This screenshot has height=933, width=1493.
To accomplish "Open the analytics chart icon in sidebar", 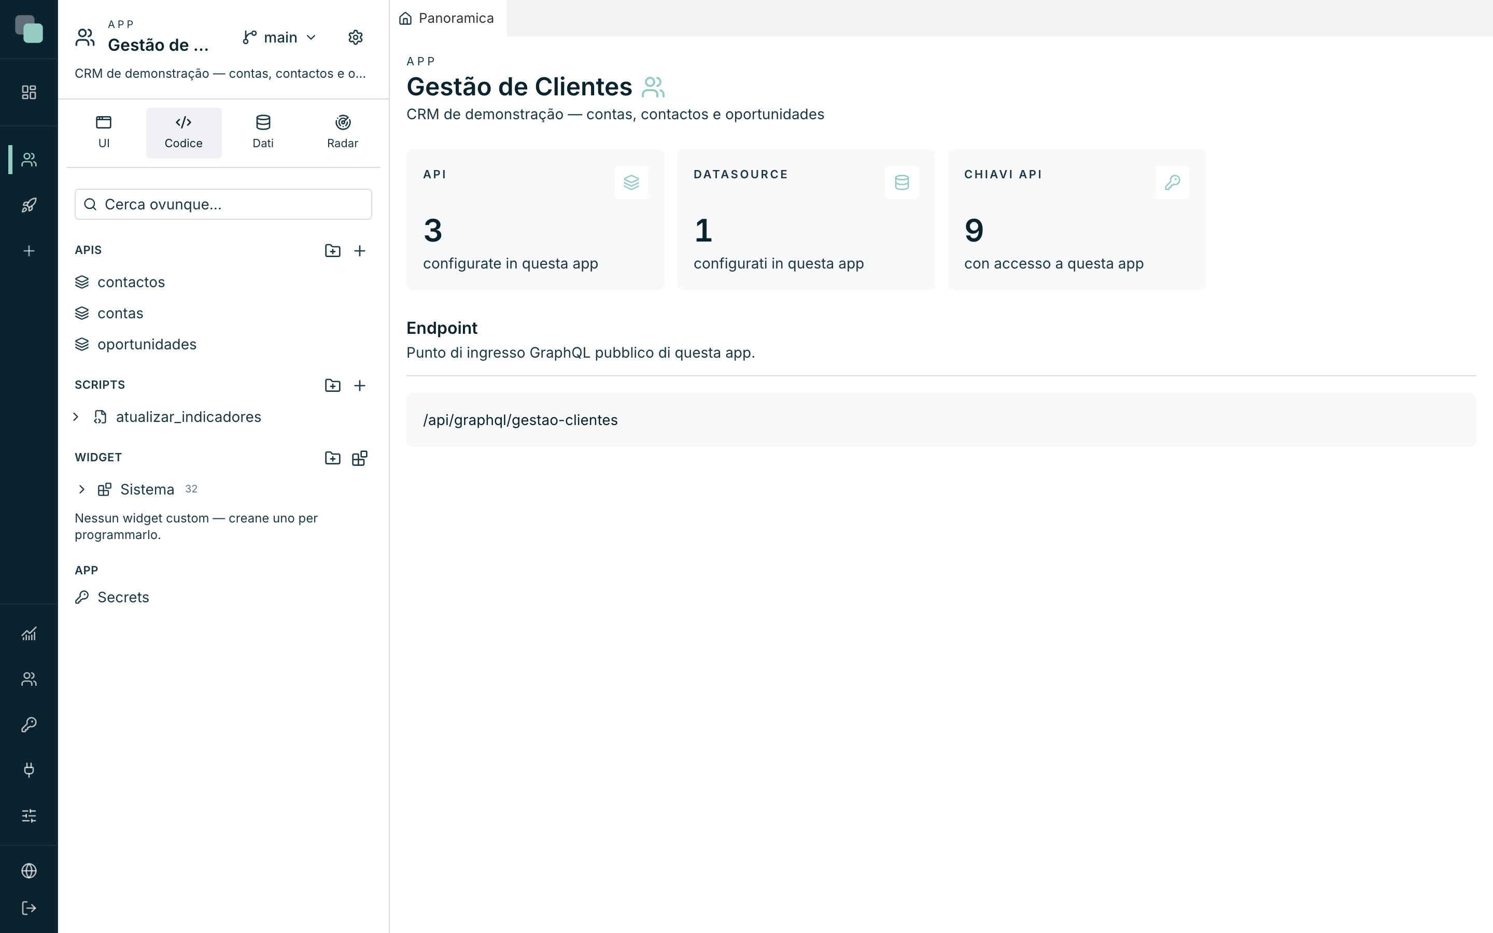I will (29, 634).
